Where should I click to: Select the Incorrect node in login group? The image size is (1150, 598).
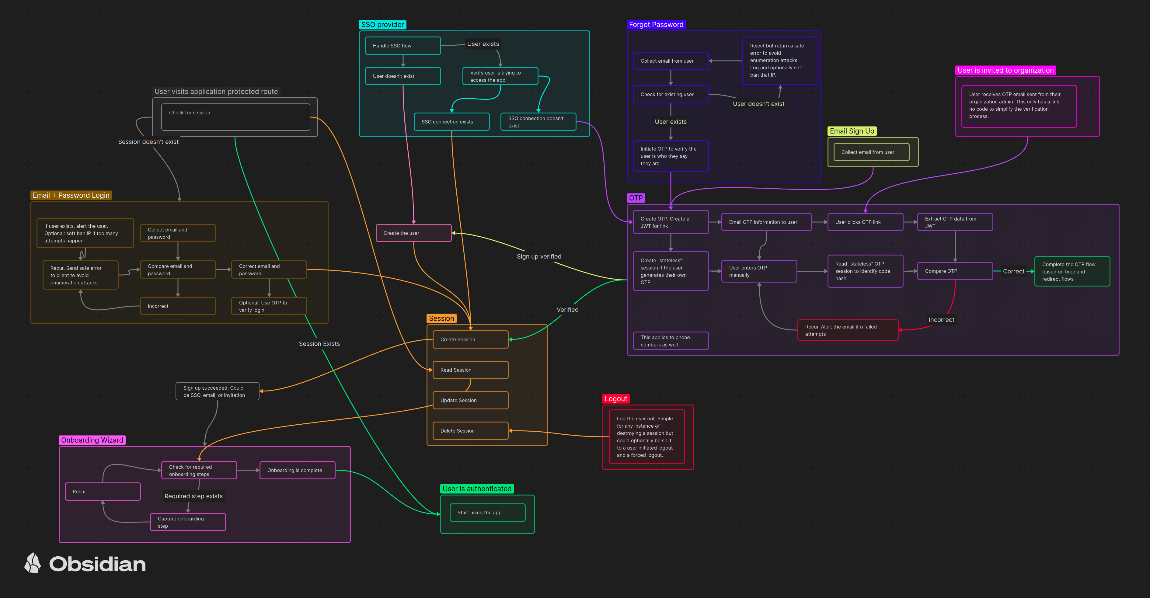178,306
